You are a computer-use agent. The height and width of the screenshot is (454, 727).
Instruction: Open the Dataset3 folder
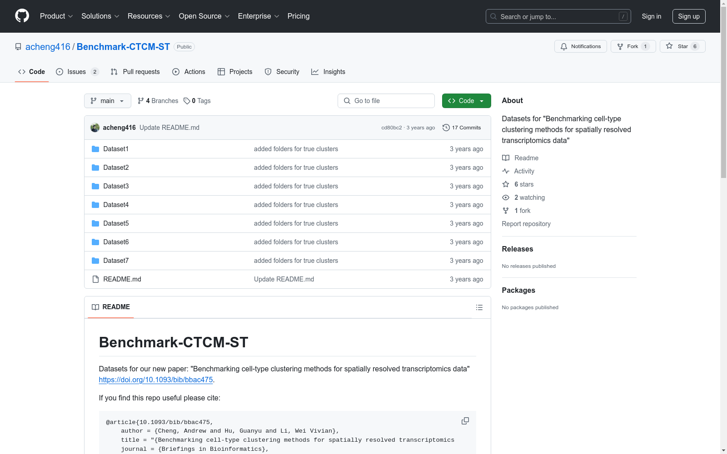tap(116, 186)
